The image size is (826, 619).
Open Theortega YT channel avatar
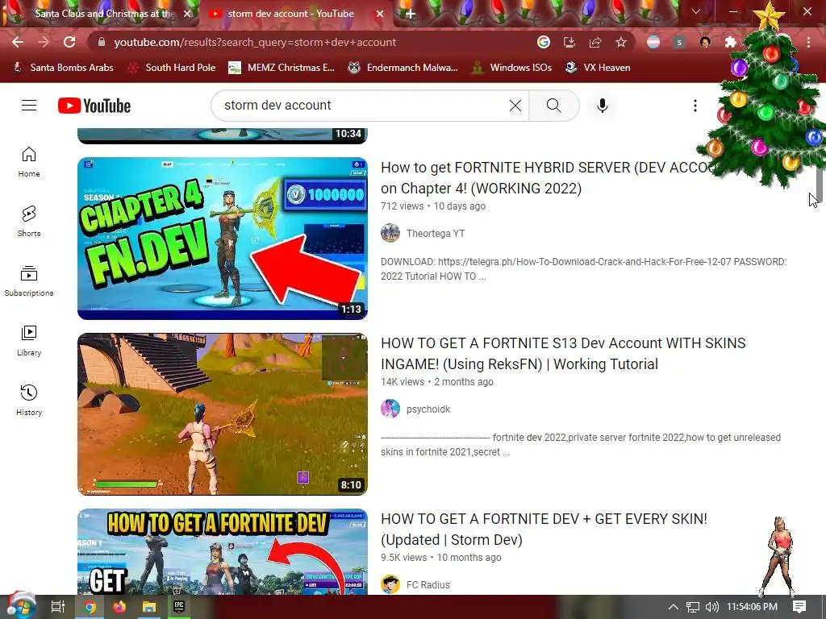pyautogui.click(x=390, y=233)
